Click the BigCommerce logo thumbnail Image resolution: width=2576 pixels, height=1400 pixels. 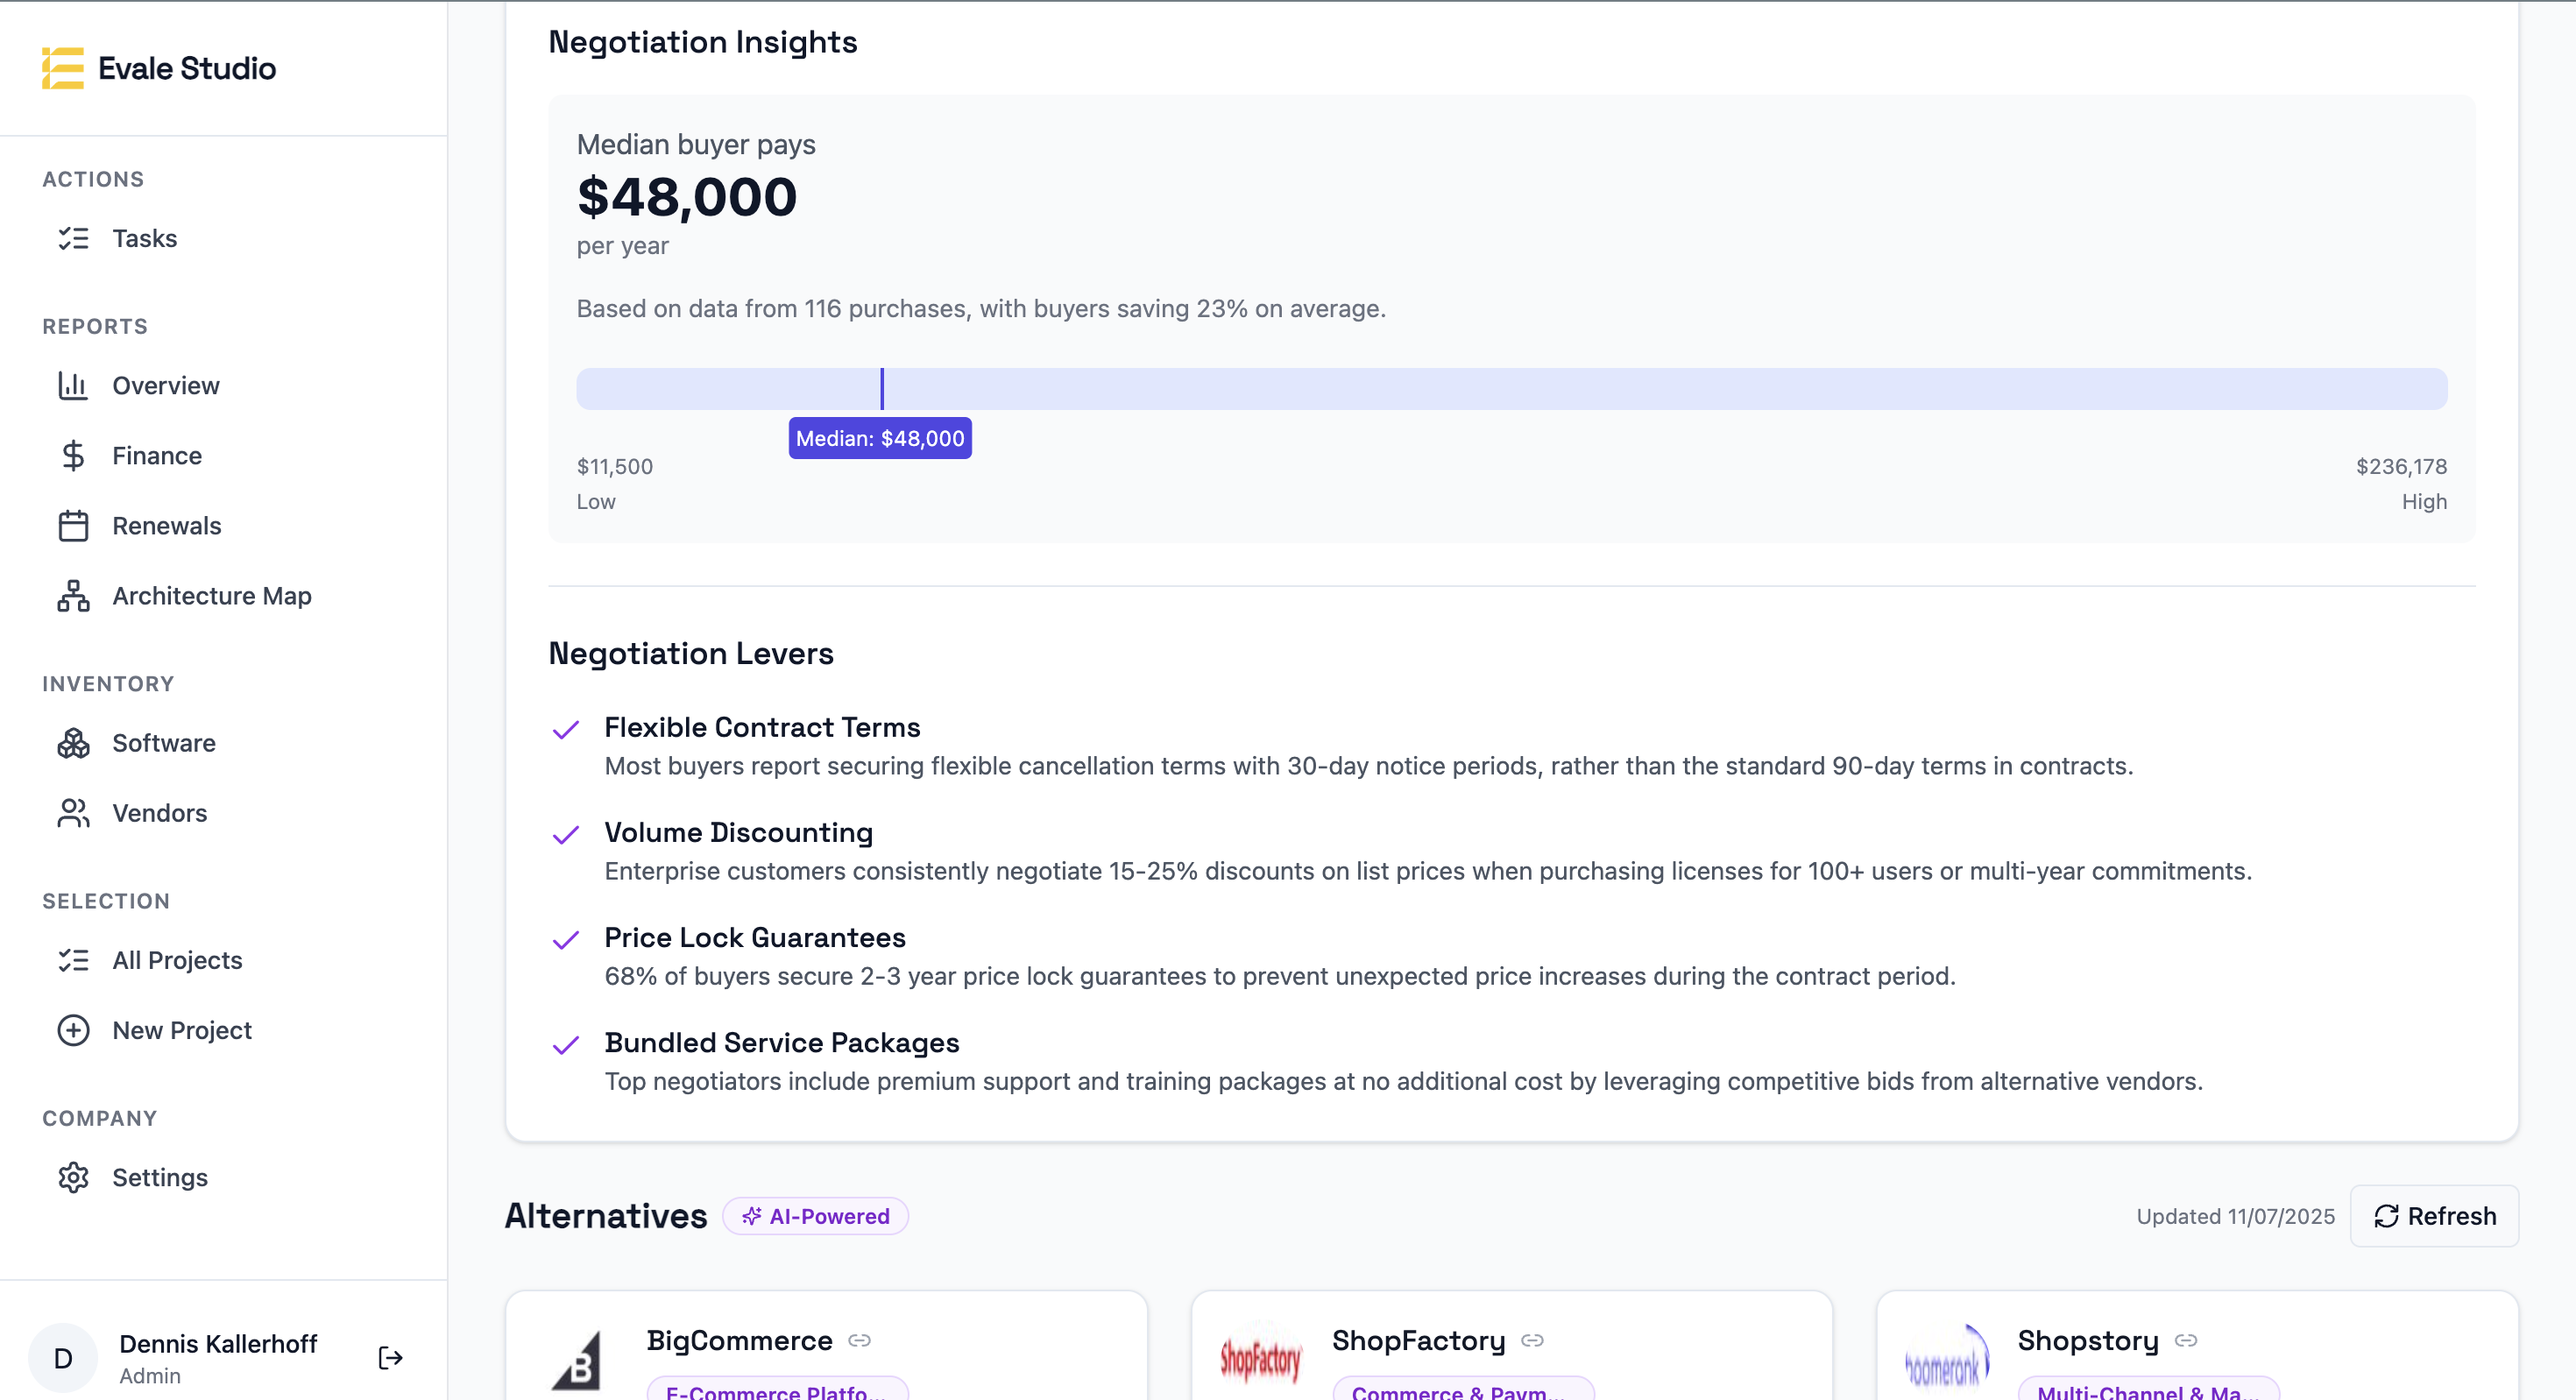pos(577,1360)
